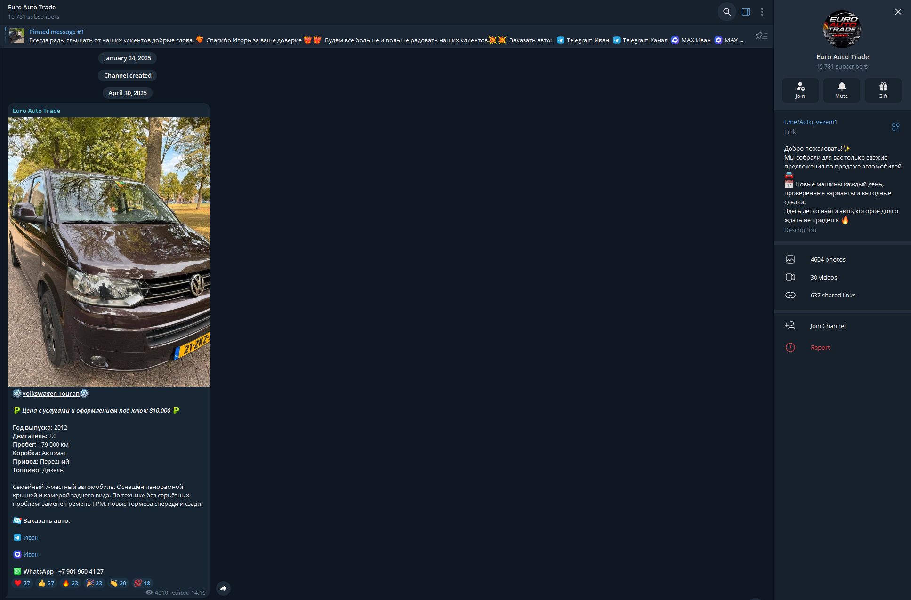
Task: Click the shared links chain icon
Action: (790, 295)
